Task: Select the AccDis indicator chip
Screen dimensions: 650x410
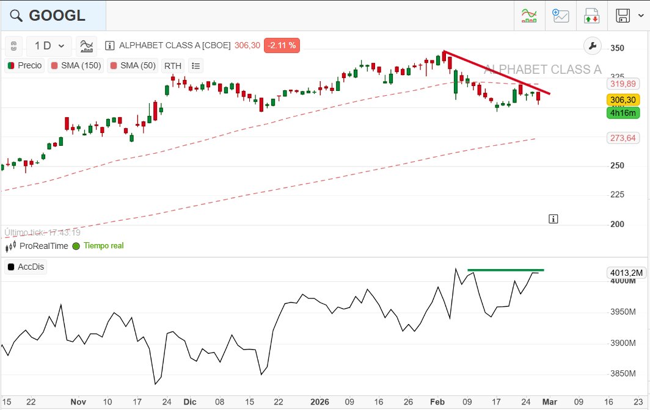Action: click(26, 267)
